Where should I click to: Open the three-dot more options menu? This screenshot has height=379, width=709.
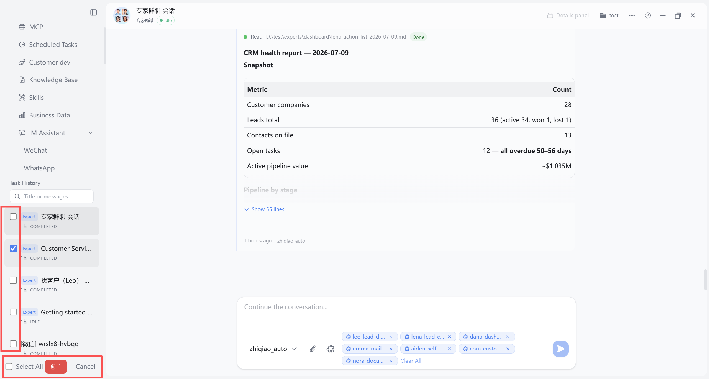click(x=632, y=16)
